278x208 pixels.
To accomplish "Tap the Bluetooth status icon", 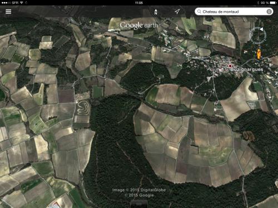I will [258, 3].
